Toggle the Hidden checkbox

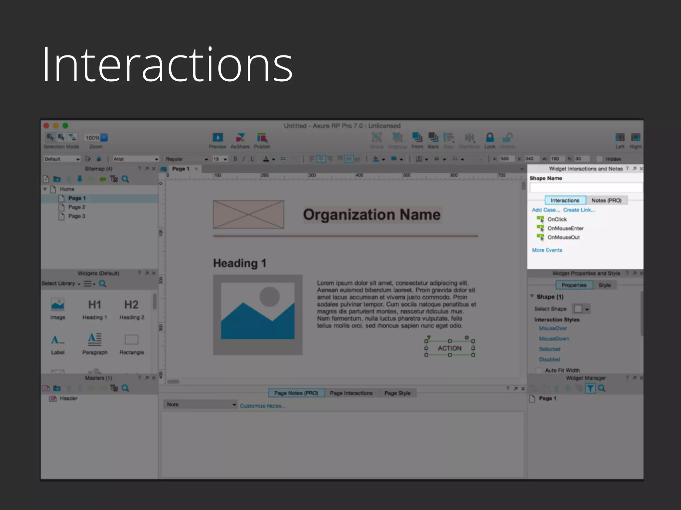coord(600,159)
